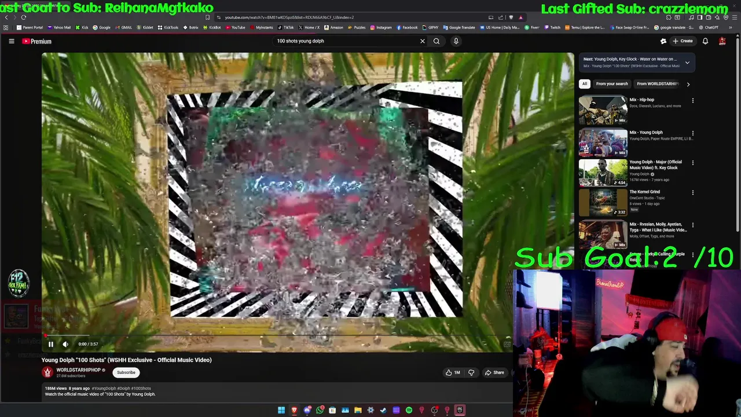
Task: Bookmark this page icon in address bar
Action: 208,17
